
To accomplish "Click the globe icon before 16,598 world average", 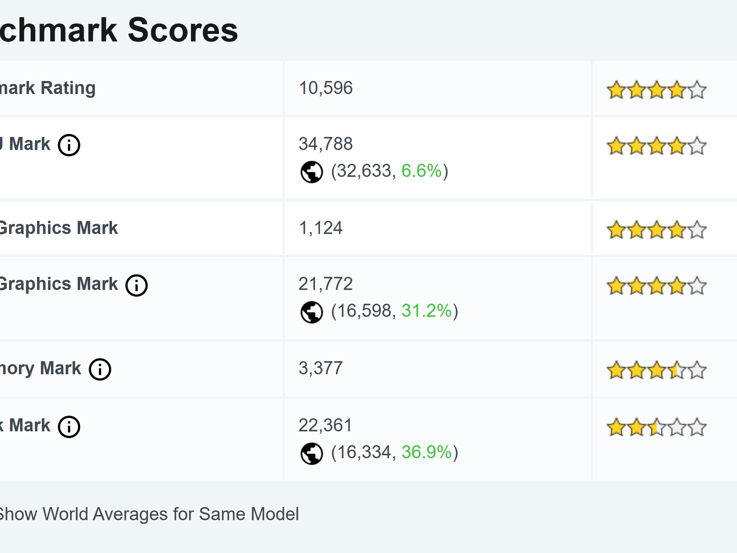I will pos(312,312).
